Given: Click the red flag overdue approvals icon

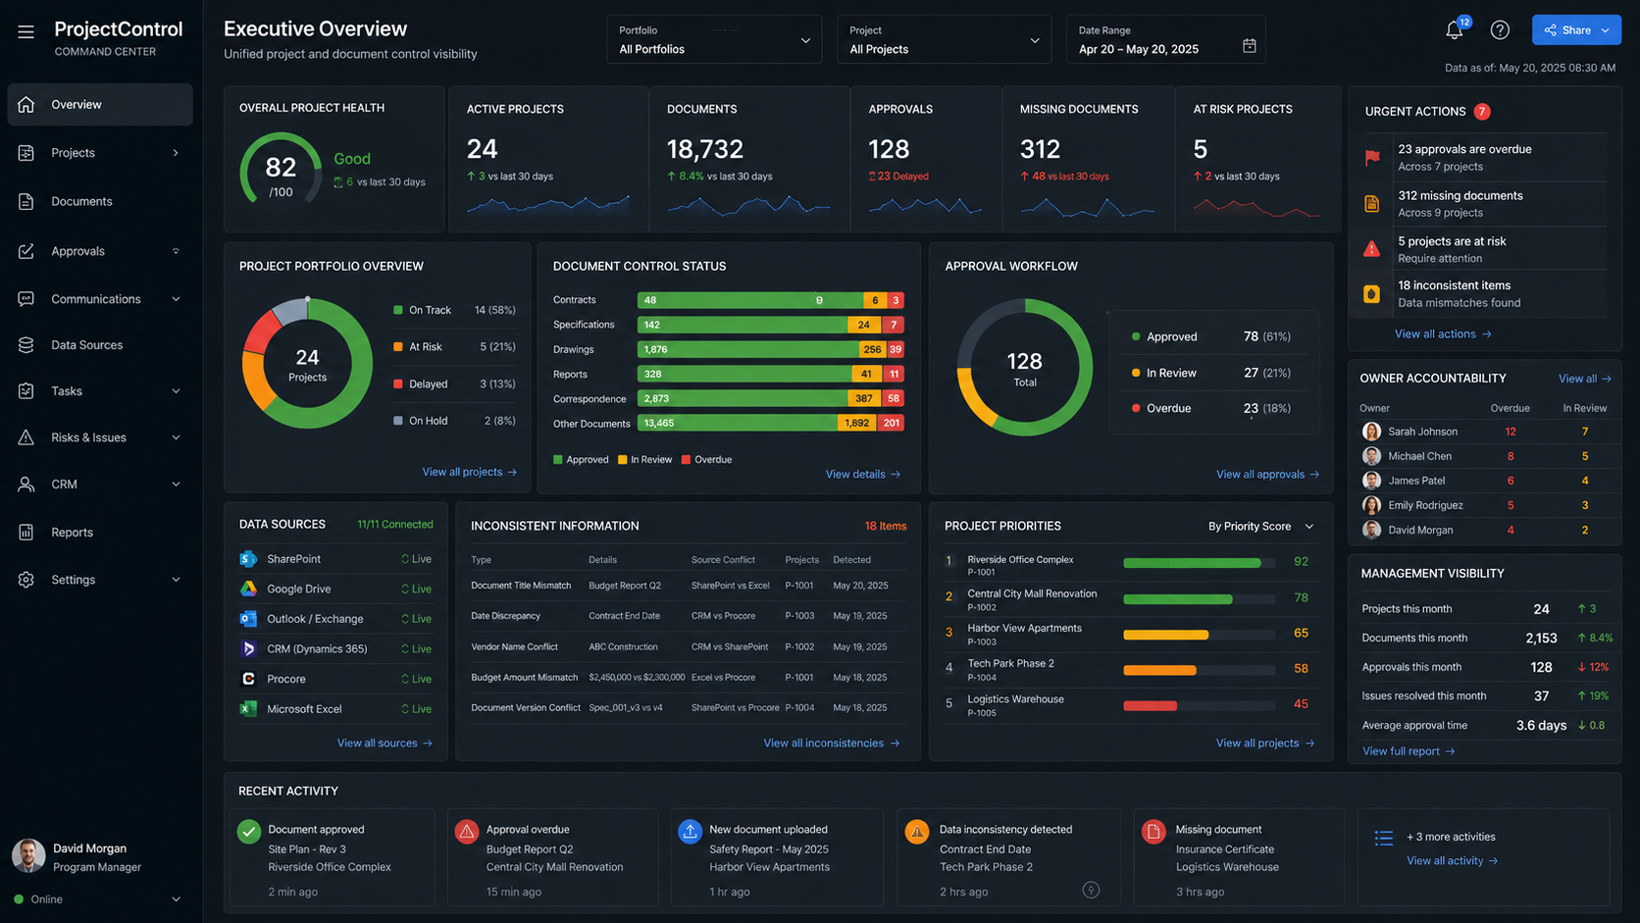Looking at the screenshot, I should tap(1372, 157).
